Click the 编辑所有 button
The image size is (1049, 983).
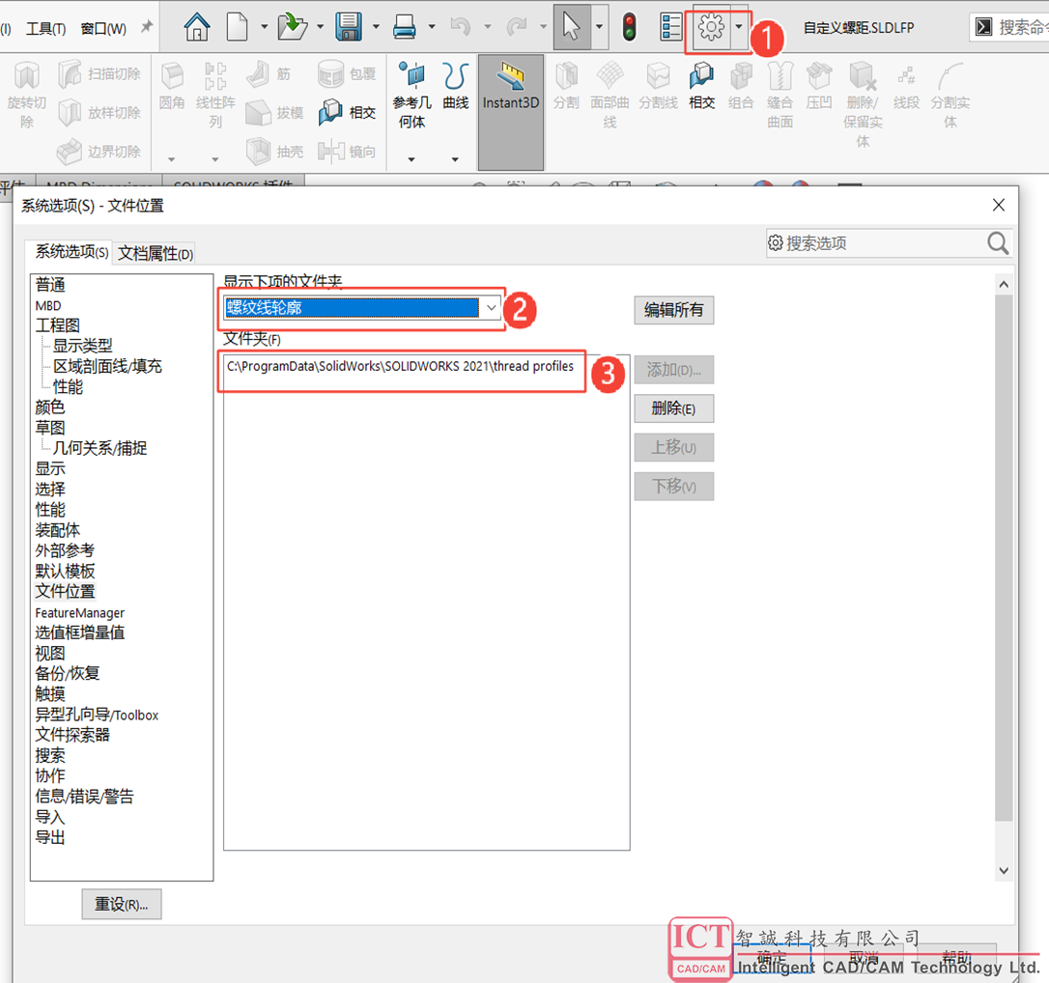pyautogui.click(x=673, y=310)
